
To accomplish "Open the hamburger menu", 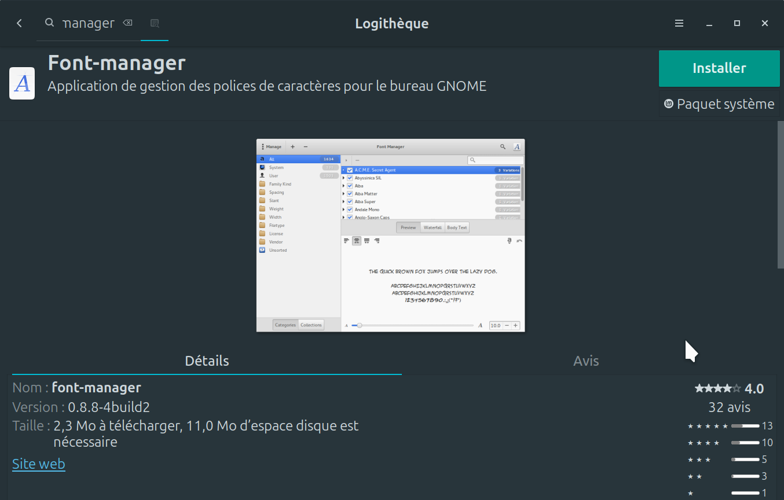I will pyautogui.click(x=679, y=23).
